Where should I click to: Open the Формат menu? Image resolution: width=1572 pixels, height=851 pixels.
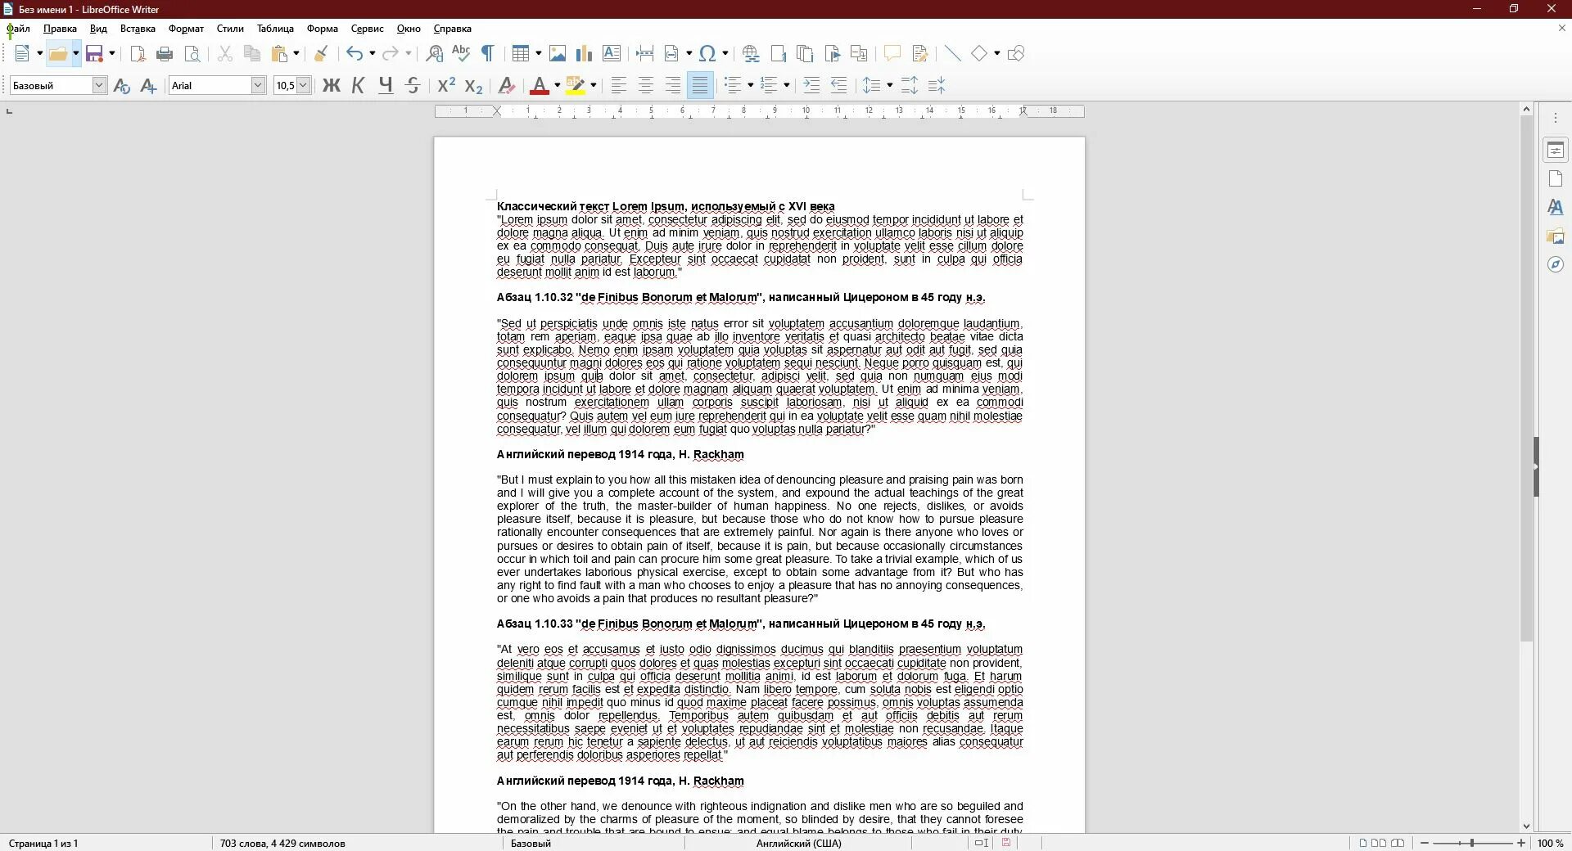point(186,29)
